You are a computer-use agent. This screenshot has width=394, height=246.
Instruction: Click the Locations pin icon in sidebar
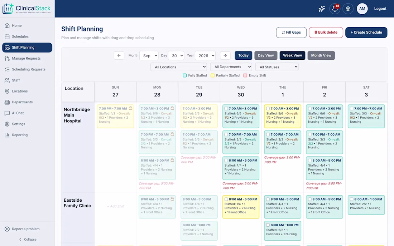pyautogui.click(x=7, y=91)
